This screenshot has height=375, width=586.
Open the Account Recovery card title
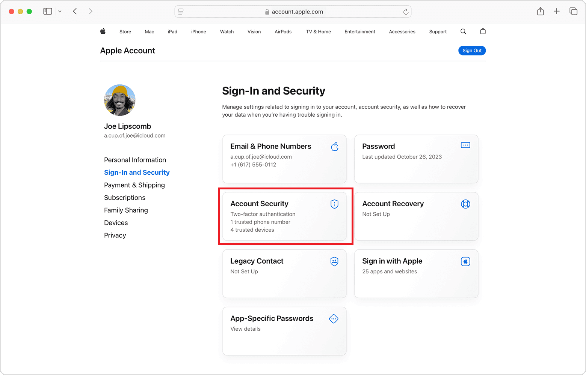click(393, 204)
